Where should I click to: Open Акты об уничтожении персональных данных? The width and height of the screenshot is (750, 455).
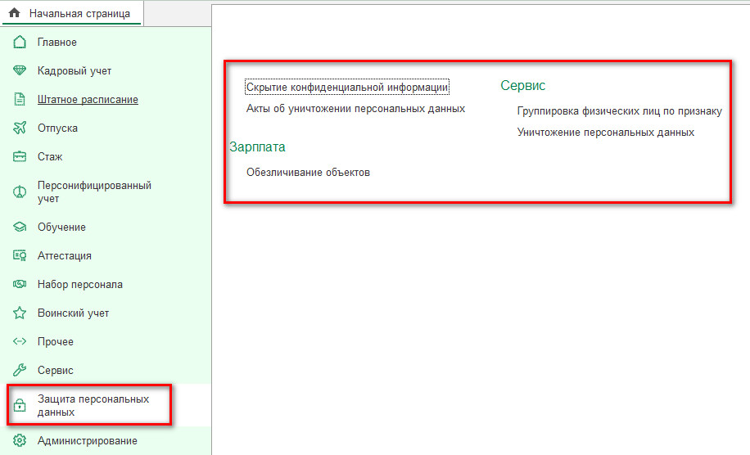point(355,108)
